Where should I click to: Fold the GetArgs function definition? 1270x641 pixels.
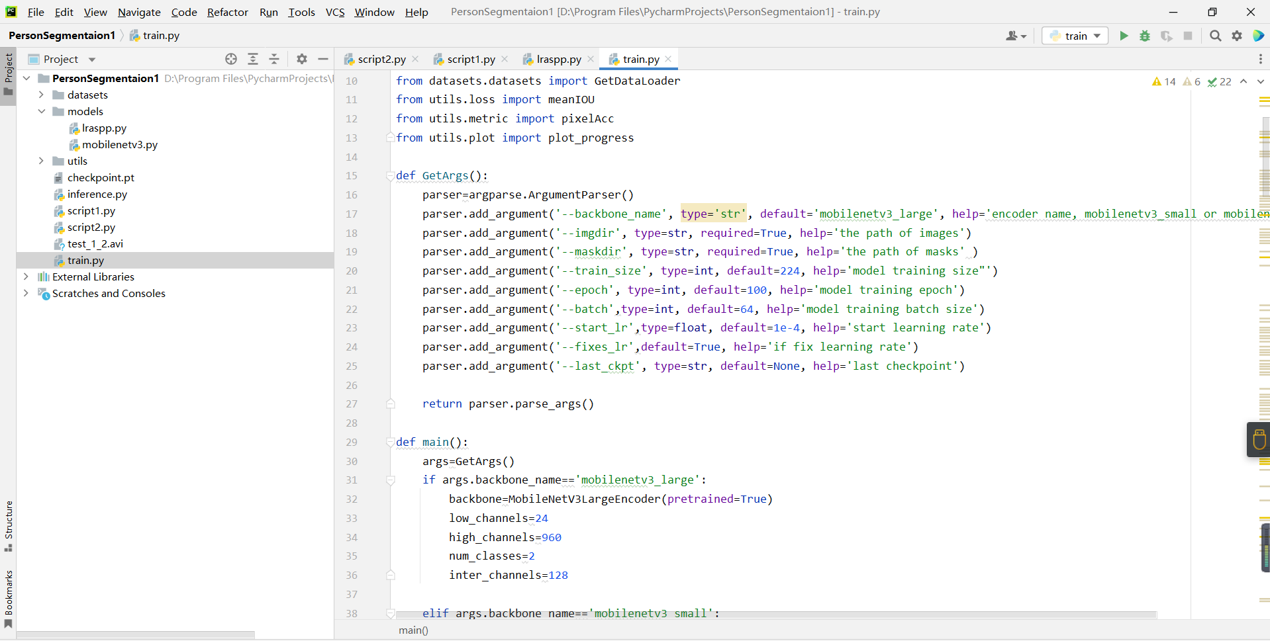click(391, 176)
